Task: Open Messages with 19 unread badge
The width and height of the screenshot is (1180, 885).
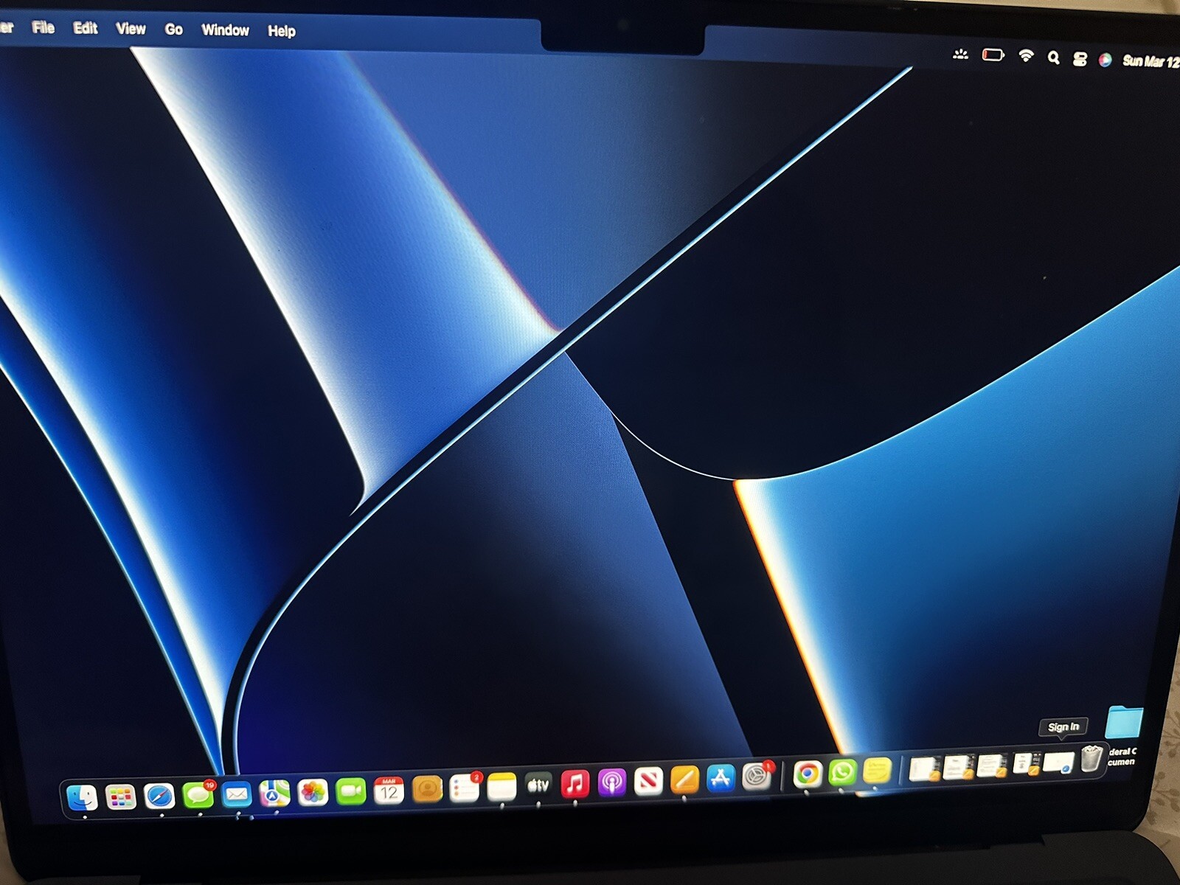Action: point(198,795)
